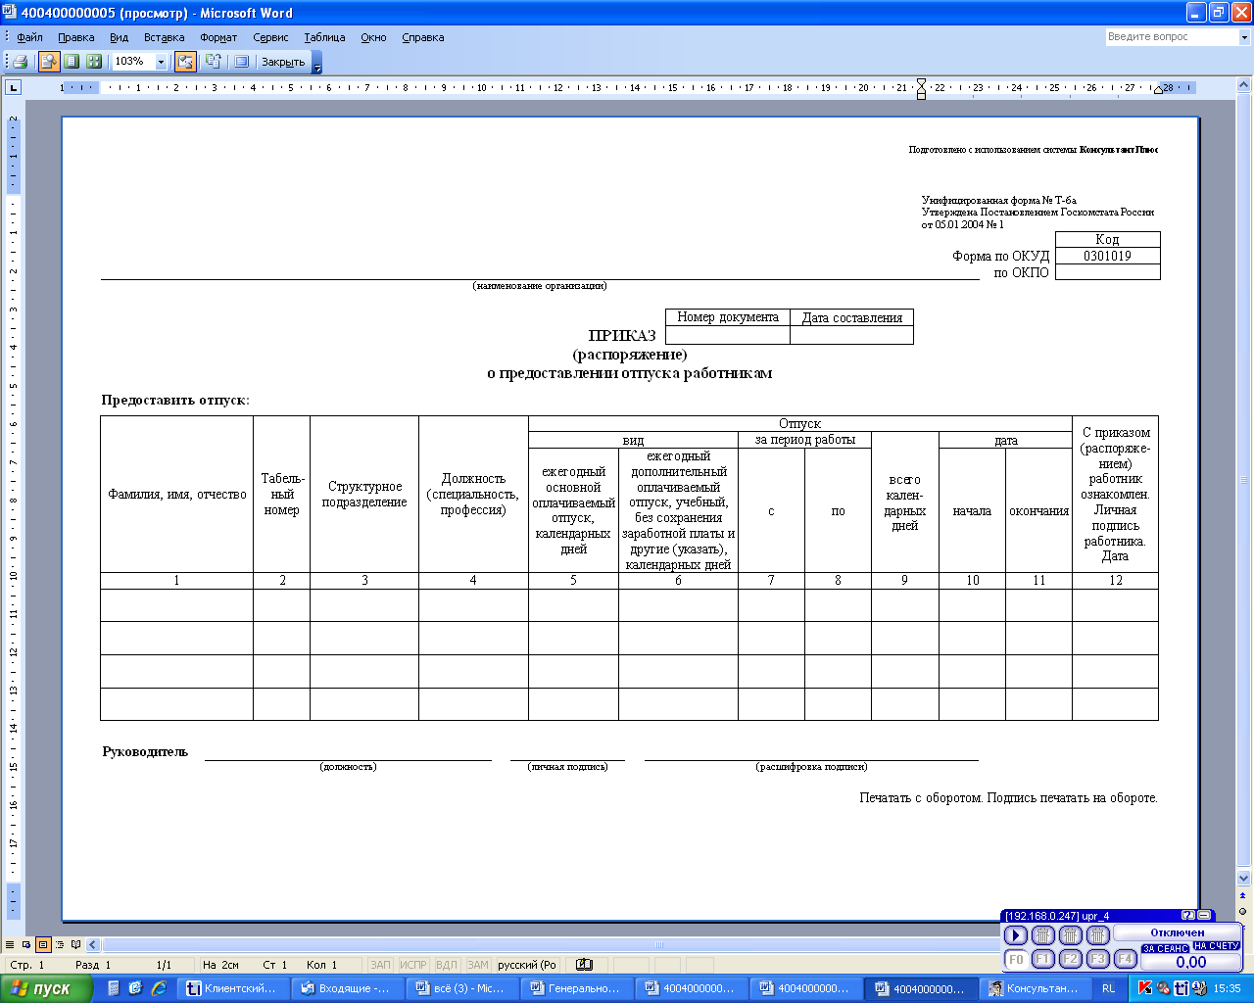Open the Окно menu
Image resolution: width=1254 pixels, height=1003 pixels.
pos(373,37)
